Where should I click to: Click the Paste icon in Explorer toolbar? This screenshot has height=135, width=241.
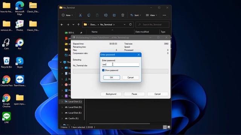pyautogui.click(x=97, y=15)
